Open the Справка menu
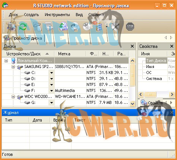 pos(96,15)
